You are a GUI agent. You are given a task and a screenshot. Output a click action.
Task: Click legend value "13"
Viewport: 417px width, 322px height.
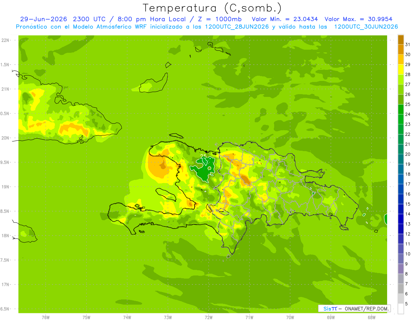click(408, 224)
